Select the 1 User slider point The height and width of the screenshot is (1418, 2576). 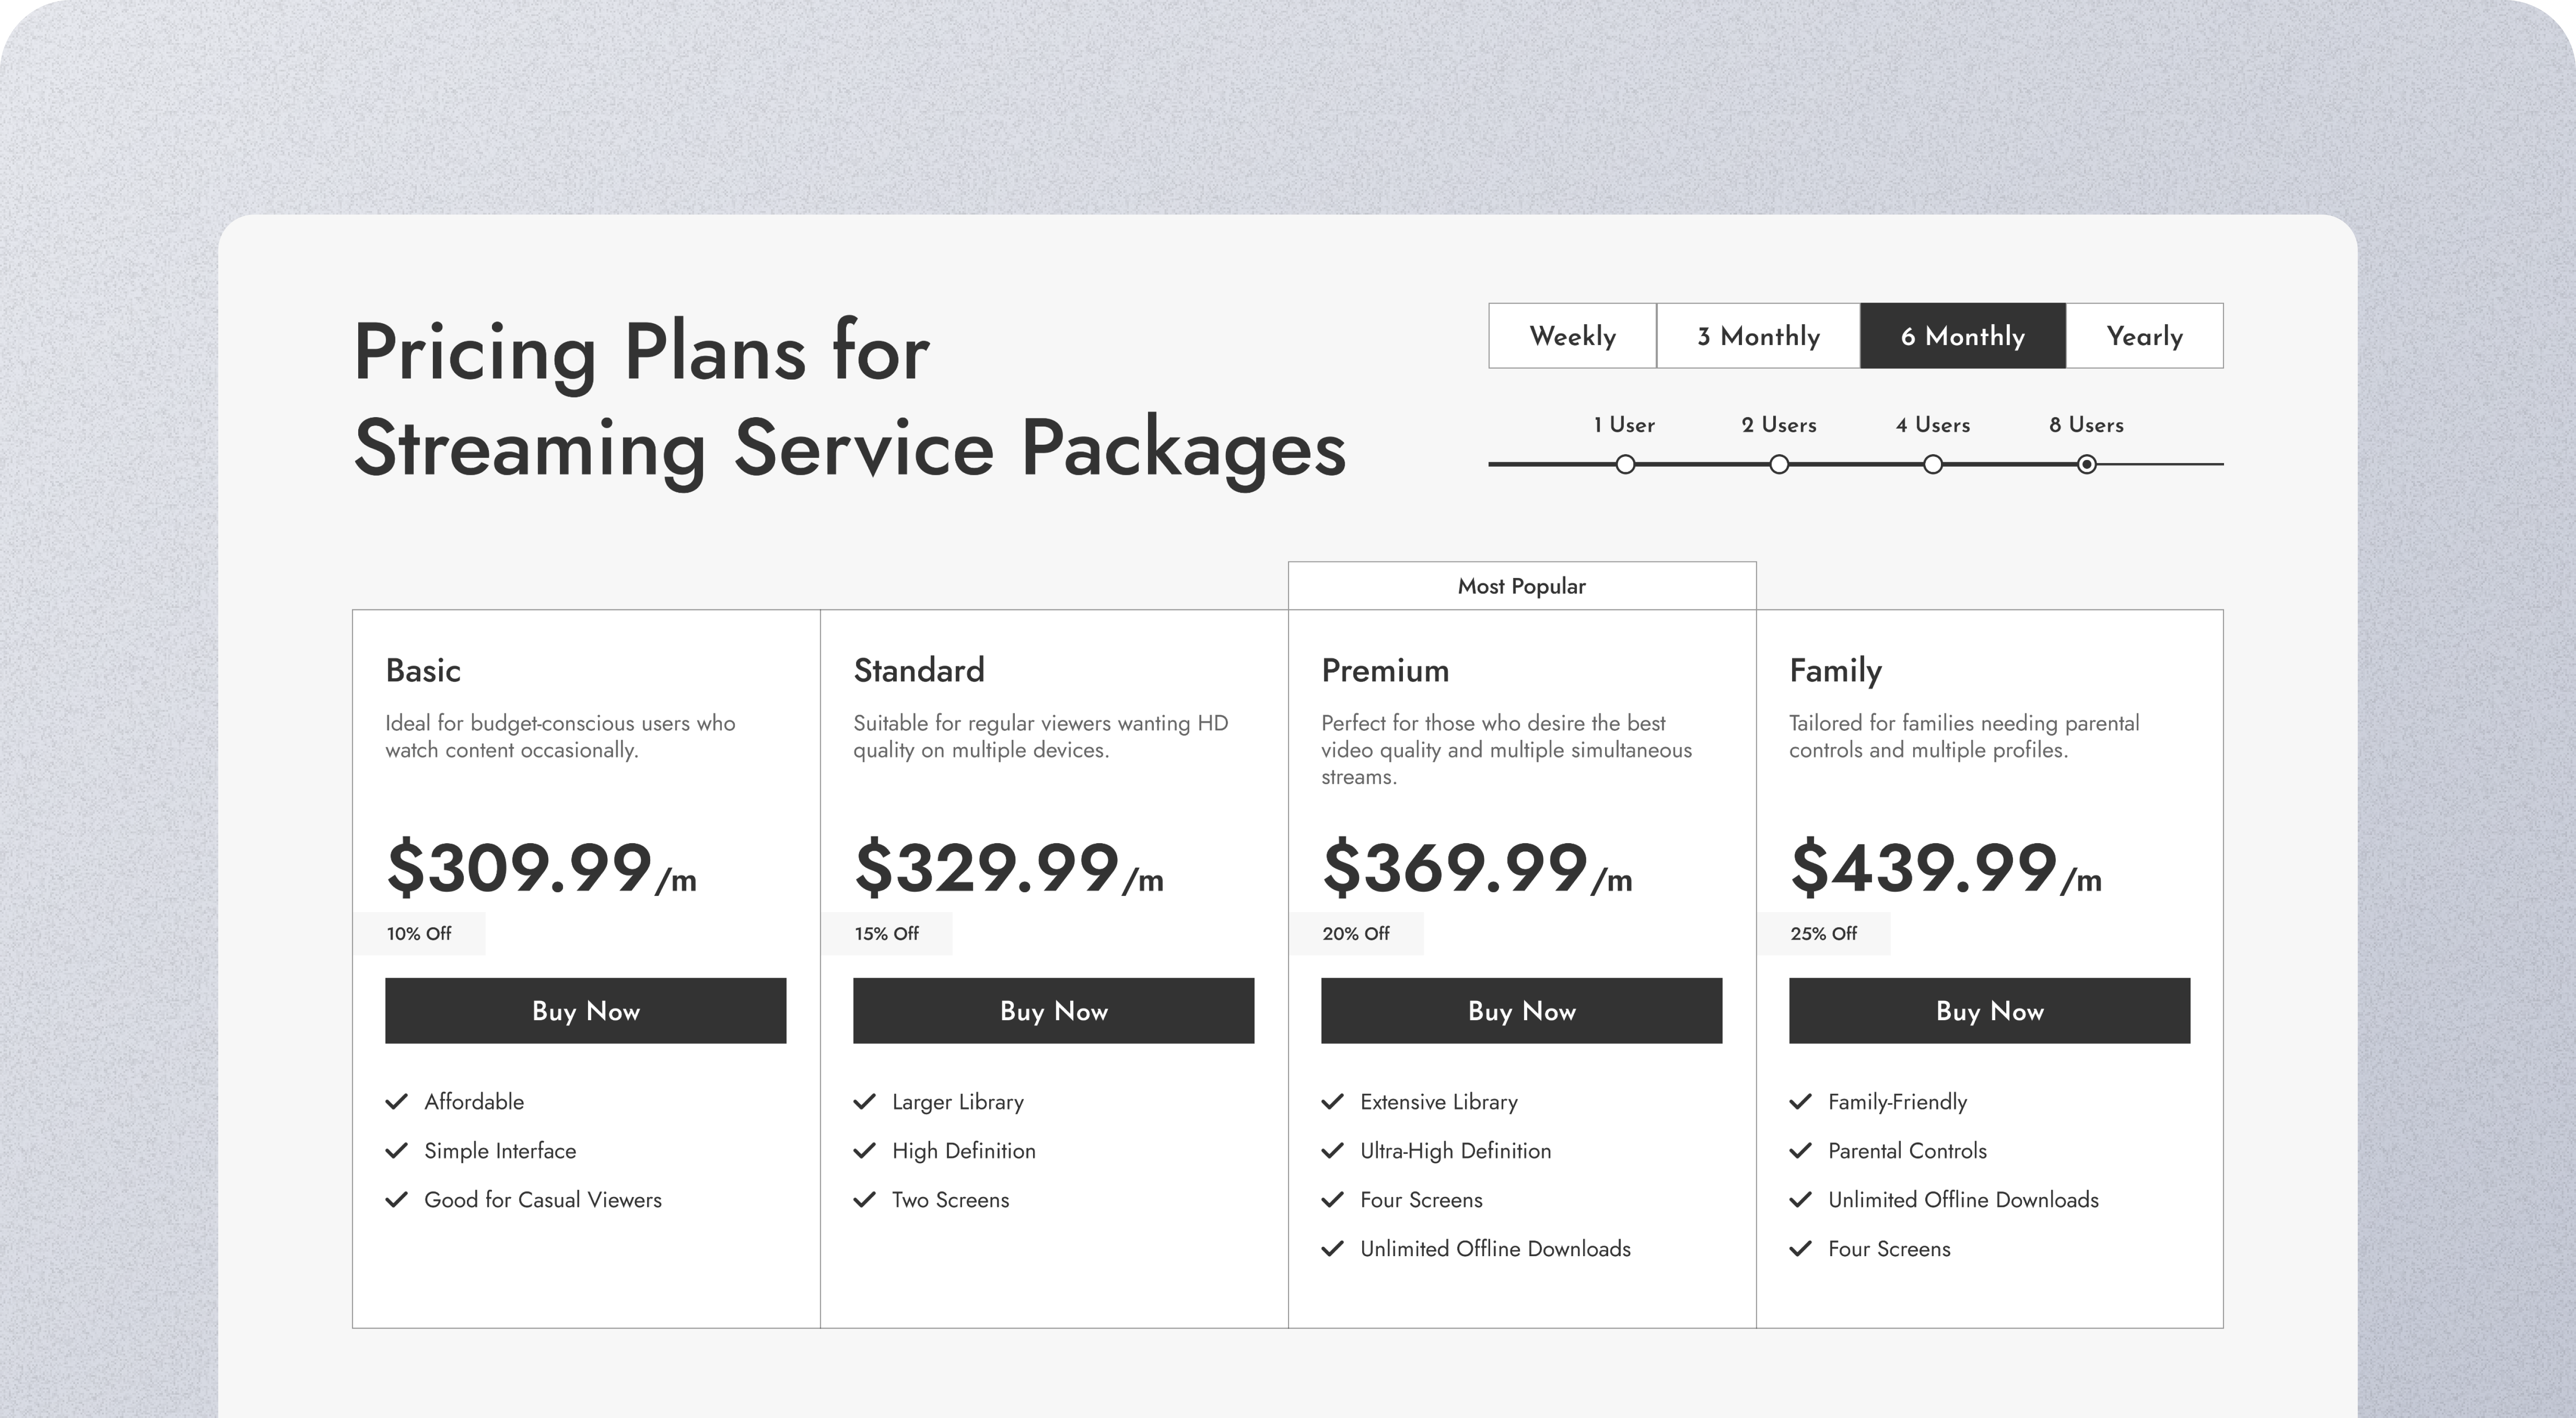coord(1625,464)
